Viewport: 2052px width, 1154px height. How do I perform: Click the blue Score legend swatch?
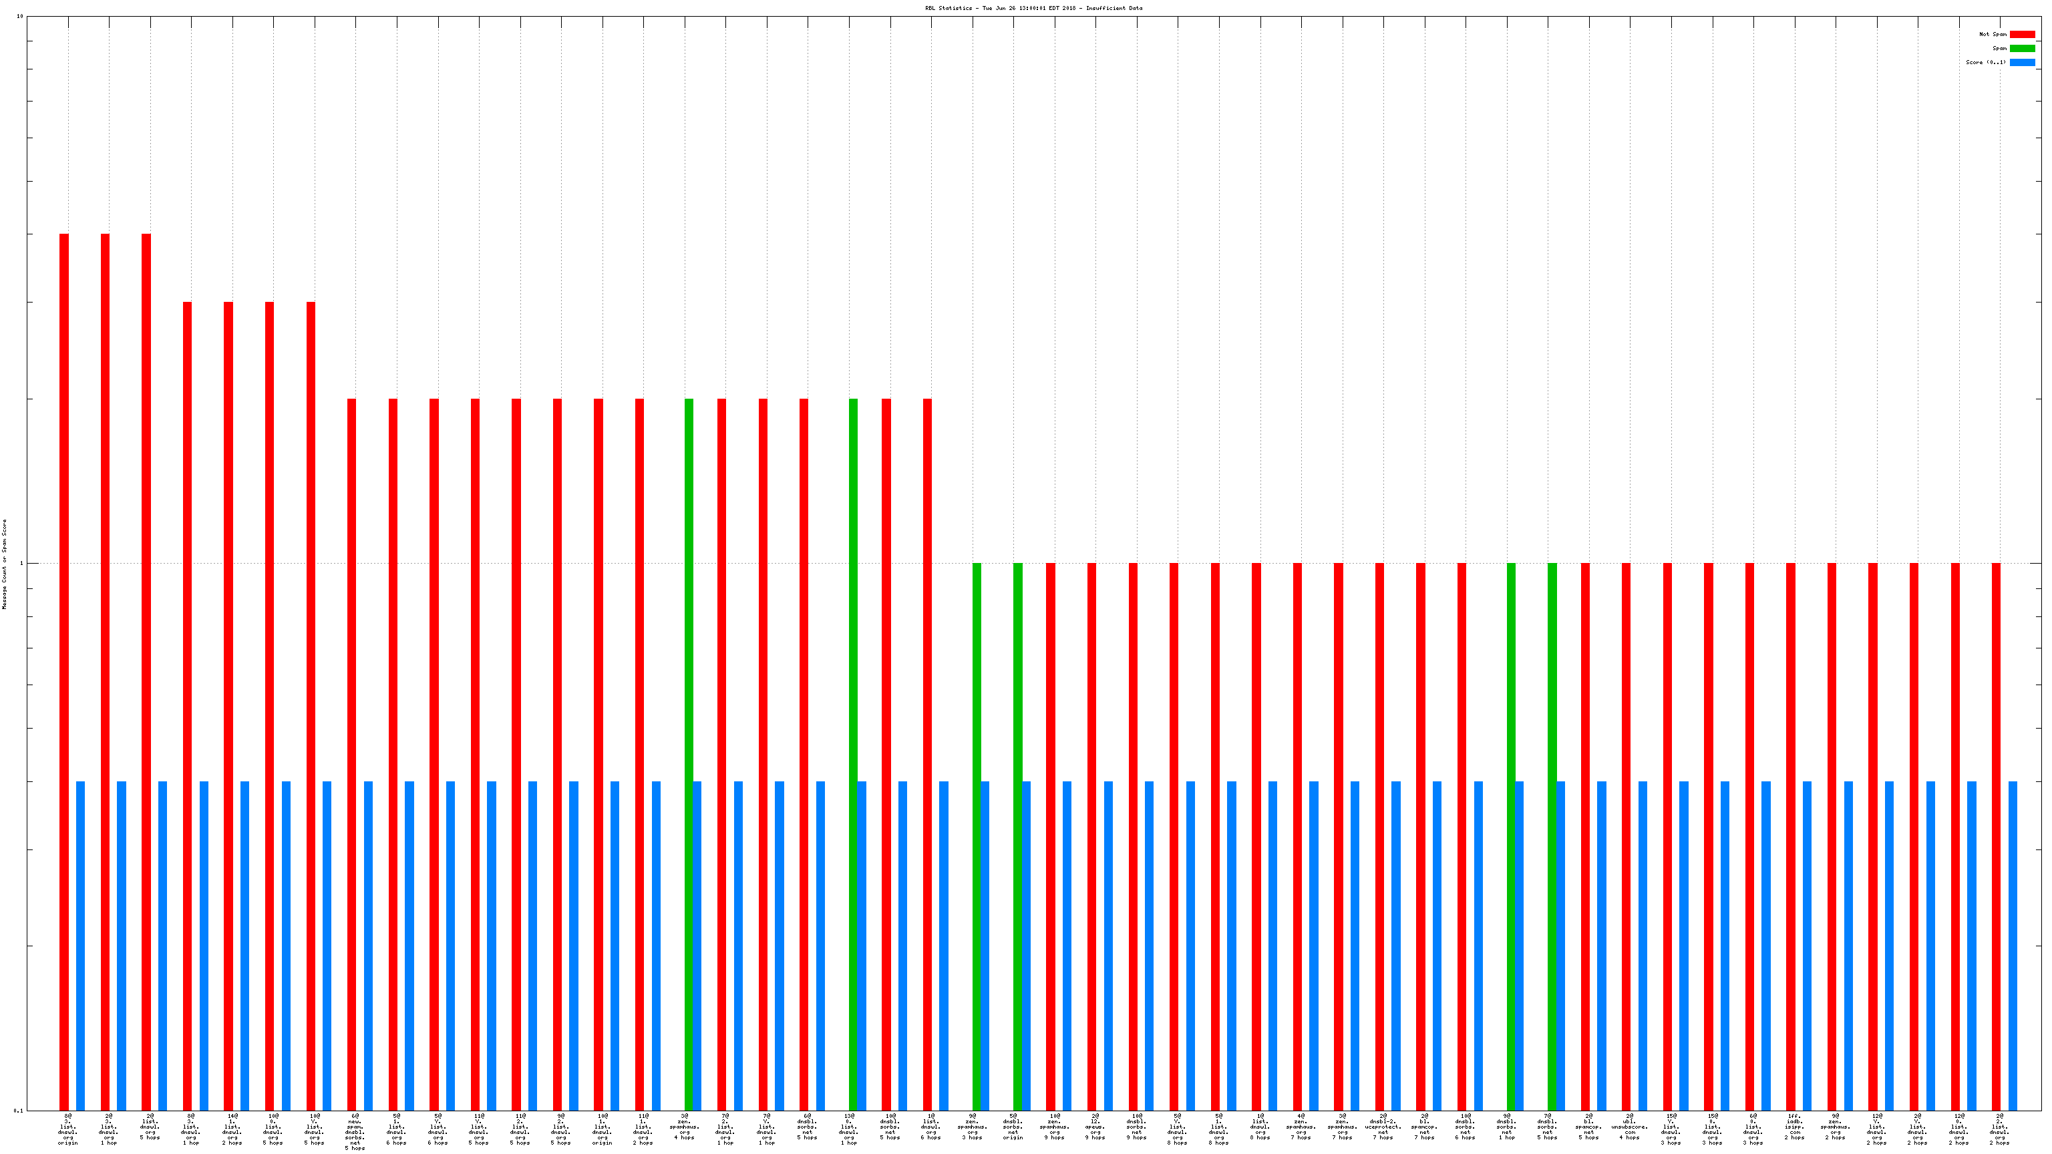pyautogui.click(x=2022, y=62)
